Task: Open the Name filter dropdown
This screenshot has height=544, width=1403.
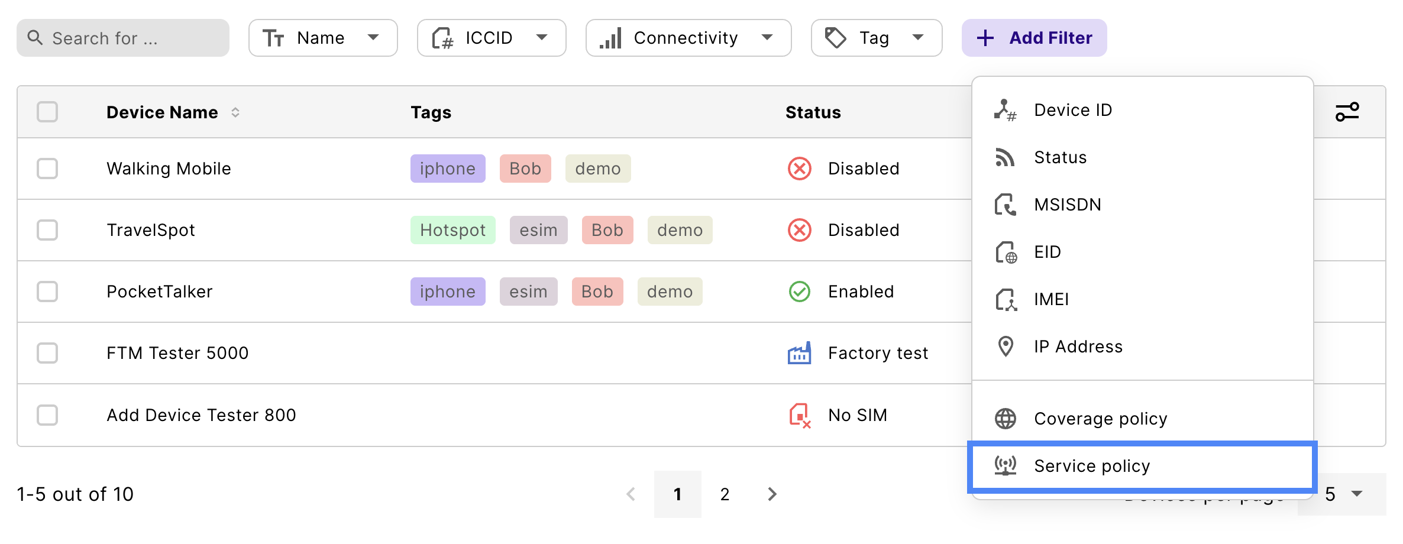Action: click(x=323, y=38)
